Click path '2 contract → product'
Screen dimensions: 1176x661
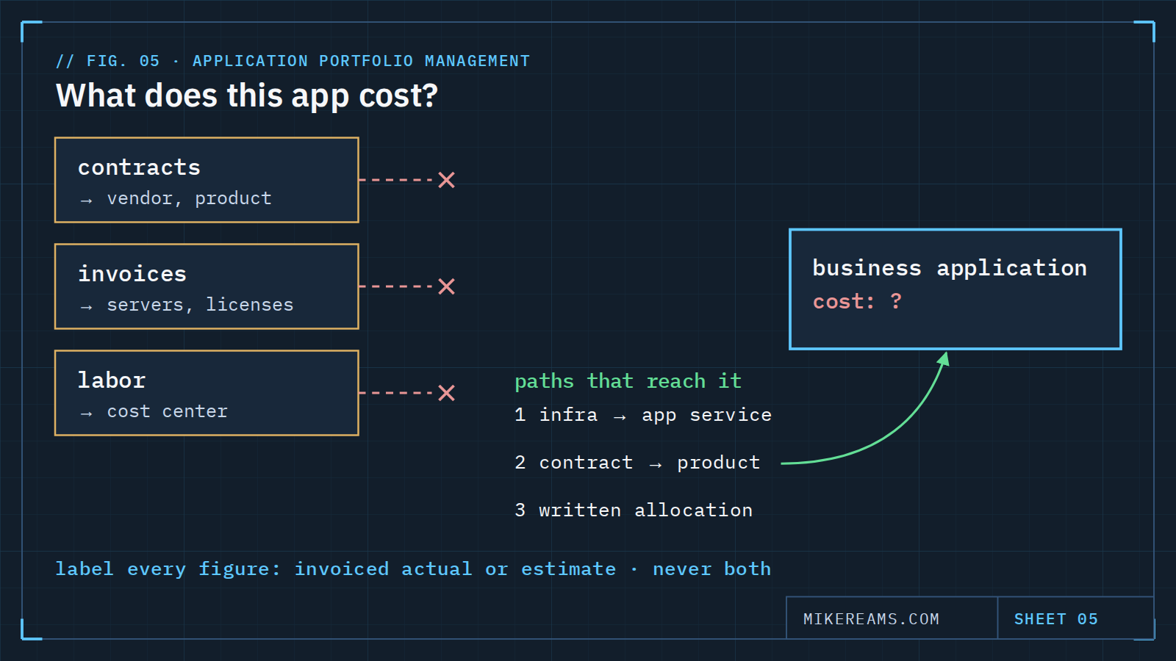(637, 463)
